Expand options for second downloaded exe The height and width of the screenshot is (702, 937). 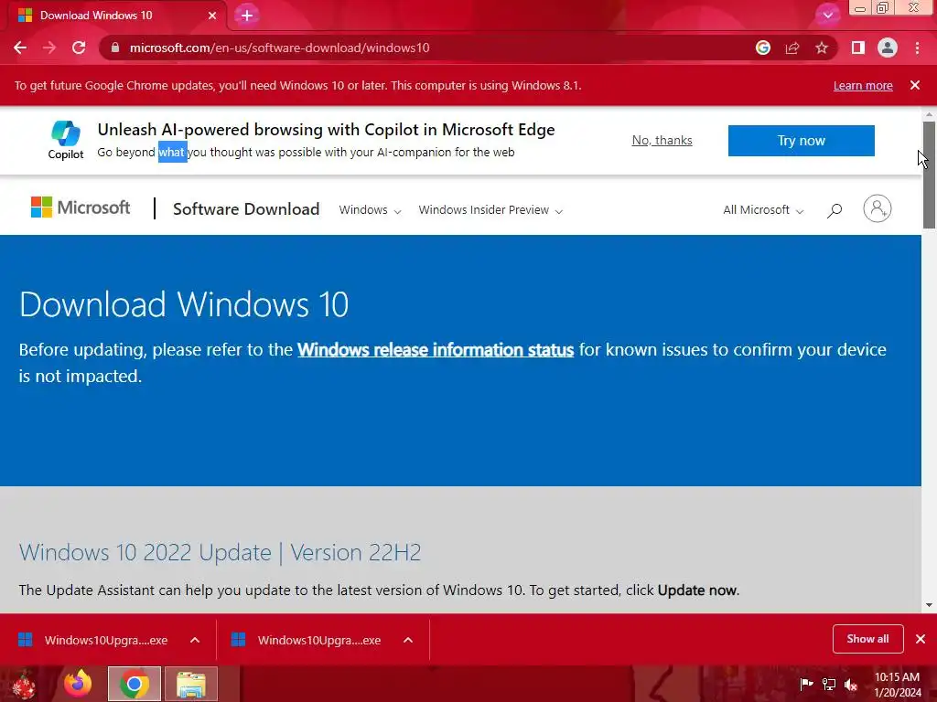point(408,641)
